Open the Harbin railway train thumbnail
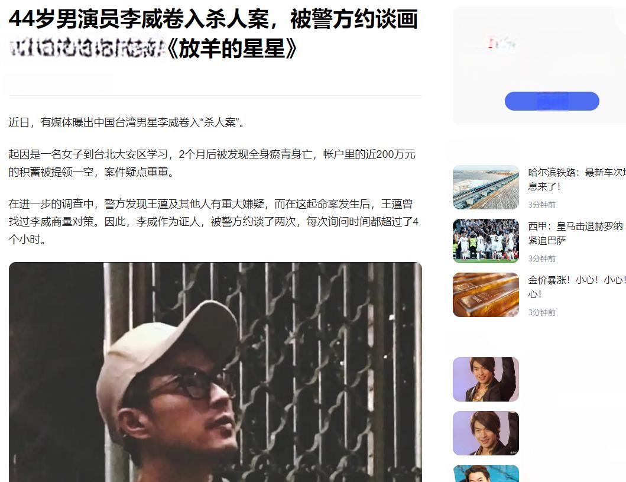The image size is (626, 482). [x=485, y=187]
